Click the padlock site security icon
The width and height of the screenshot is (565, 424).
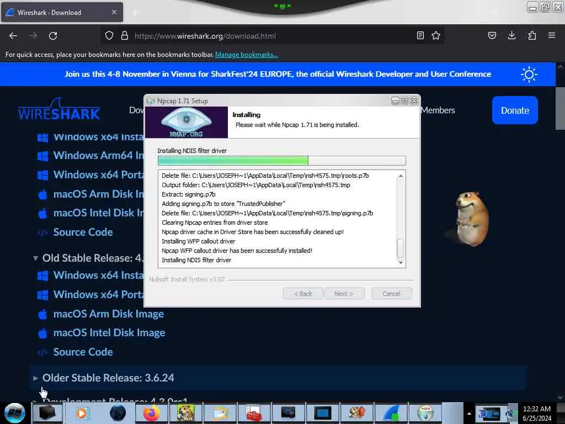pyautogui.click(x=125, y=35)
